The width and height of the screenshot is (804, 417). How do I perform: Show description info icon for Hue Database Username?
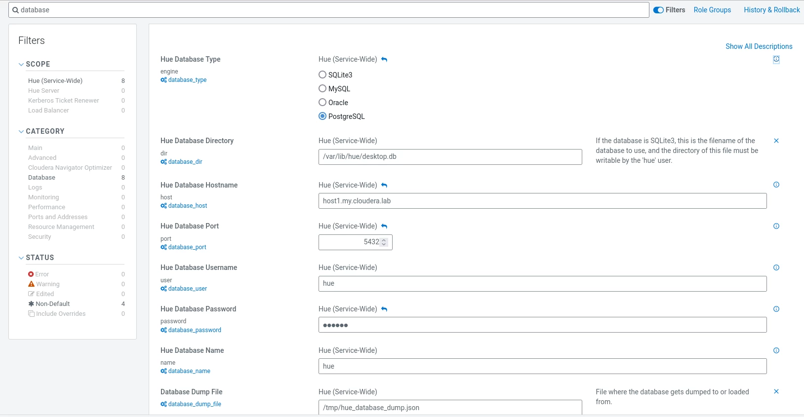click(776, 267)
